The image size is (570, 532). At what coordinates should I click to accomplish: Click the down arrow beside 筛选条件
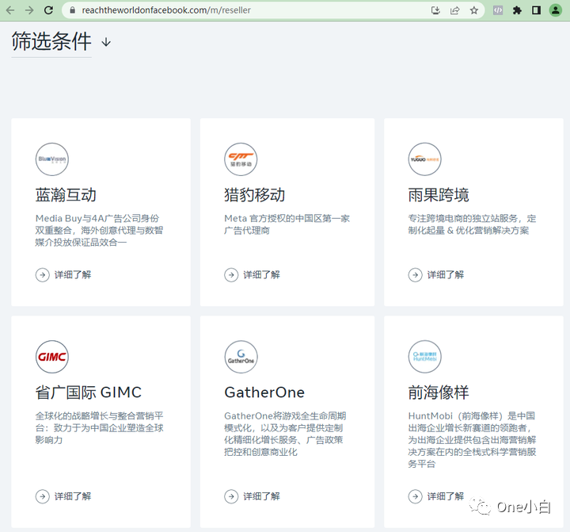tap(106, 42)
